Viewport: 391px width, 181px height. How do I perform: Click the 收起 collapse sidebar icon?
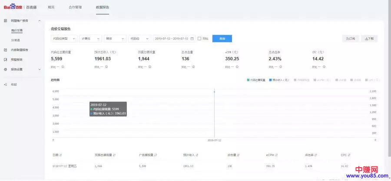[x=6, y=84]
